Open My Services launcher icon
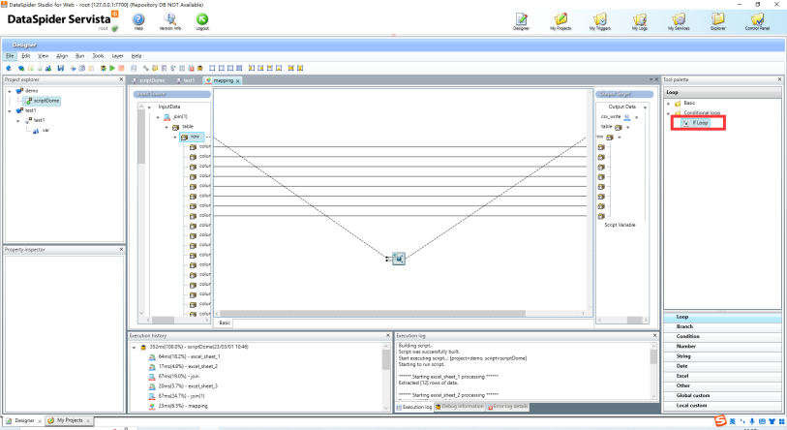This screenshot has width=787, height=430. [679, 19]
